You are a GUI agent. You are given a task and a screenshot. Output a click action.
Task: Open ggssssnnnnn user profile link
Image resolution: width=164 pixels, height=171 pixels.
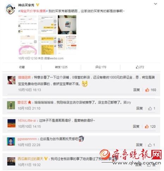click(27, 139)
